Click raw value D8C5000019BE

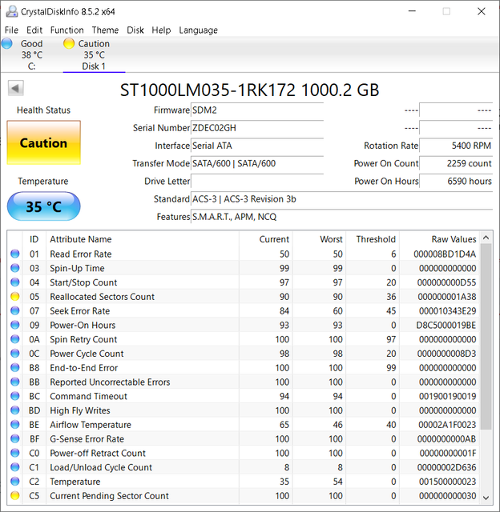[446, 326]
